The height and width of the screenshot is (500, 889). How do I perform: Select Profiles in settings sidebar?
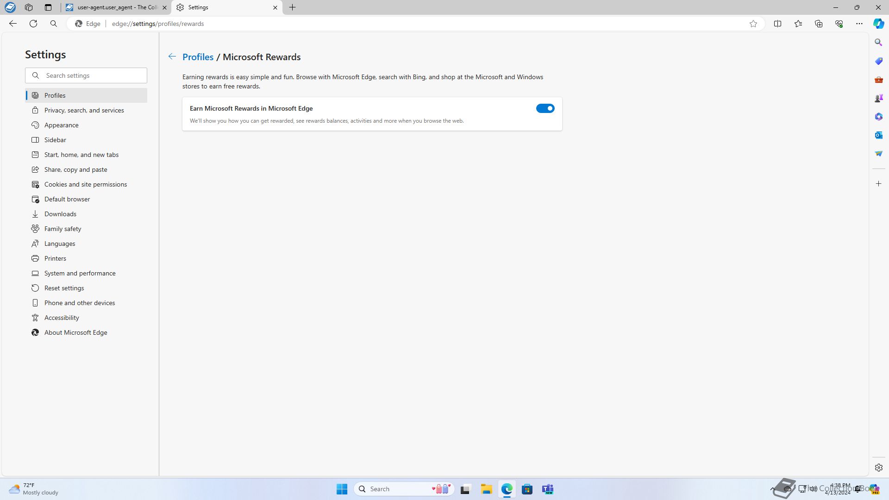pos(86,95)
